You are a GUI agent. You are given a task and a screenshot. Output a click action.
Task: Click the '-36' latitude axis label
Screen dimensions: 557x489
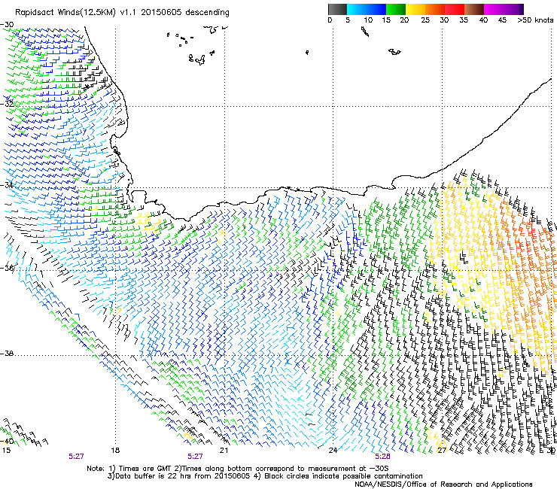[7, 268]
